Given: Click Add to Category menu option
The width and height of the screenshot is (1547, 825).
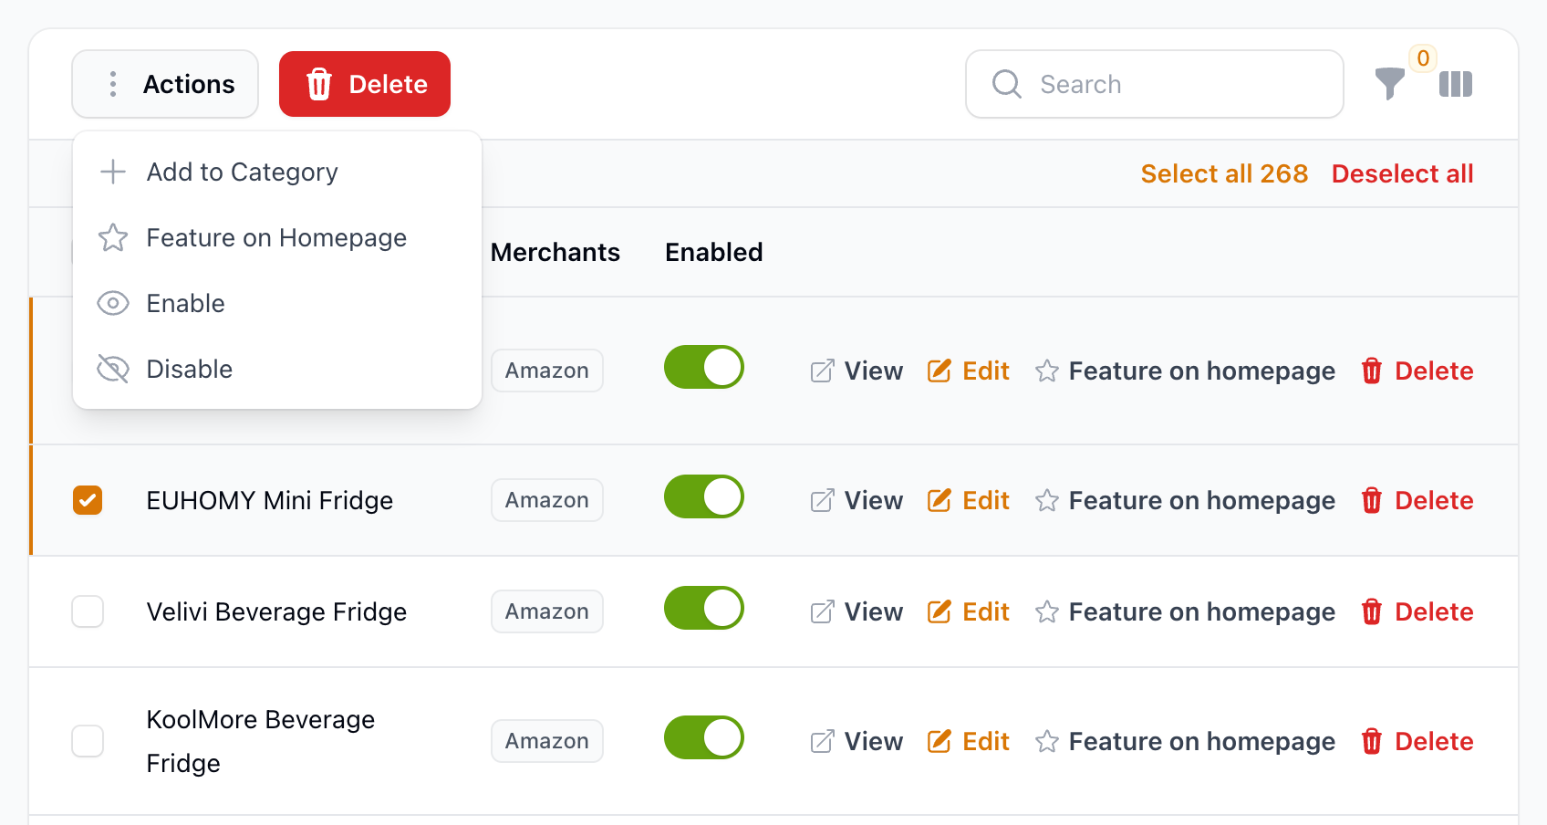Looking at the screenshot, I should [277, 172].
